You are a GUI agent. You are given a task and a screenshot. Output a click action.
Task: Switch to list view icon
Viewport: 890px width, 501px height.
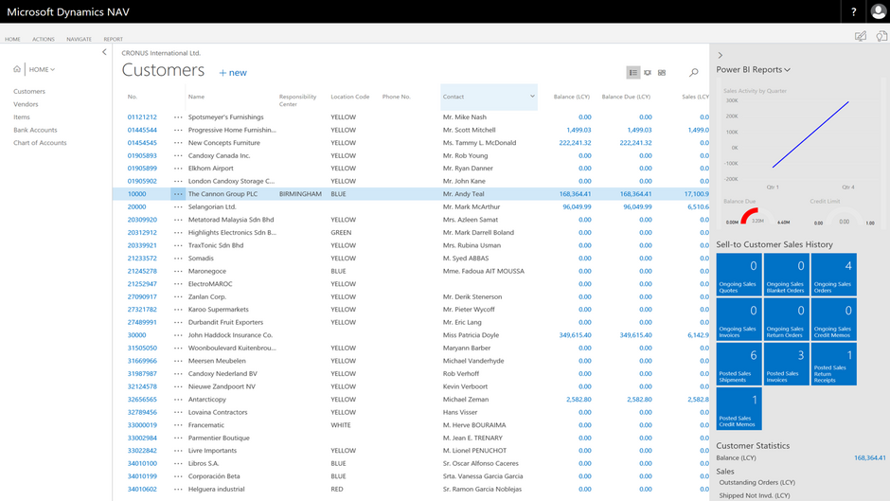(632, 73)
